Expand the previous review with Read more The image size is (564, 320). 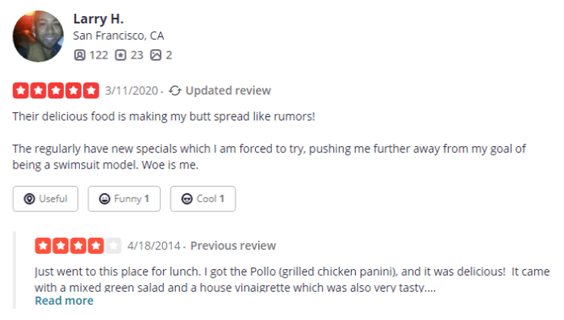pos(64,301)
